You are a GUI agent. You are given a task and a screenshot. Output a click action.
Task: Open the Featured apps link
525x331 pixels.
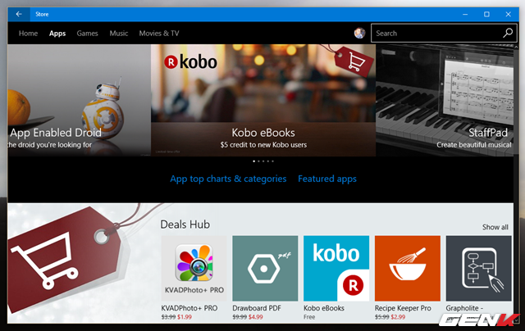click(x=327, y=179)
